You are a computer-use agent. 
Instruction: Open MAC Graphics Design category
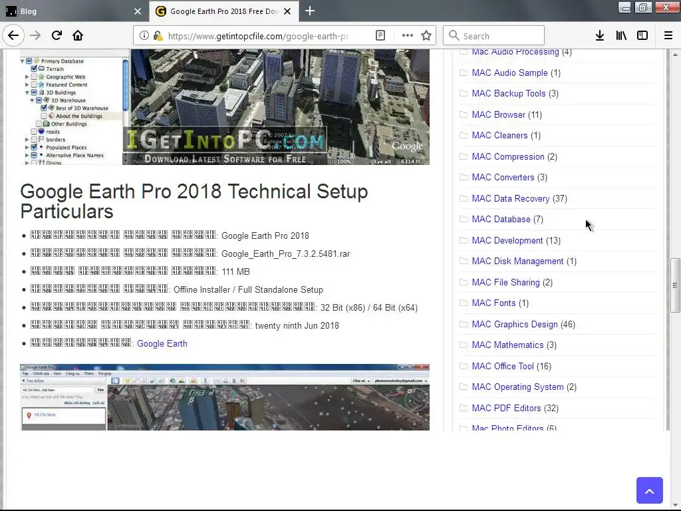pos(515,324)
